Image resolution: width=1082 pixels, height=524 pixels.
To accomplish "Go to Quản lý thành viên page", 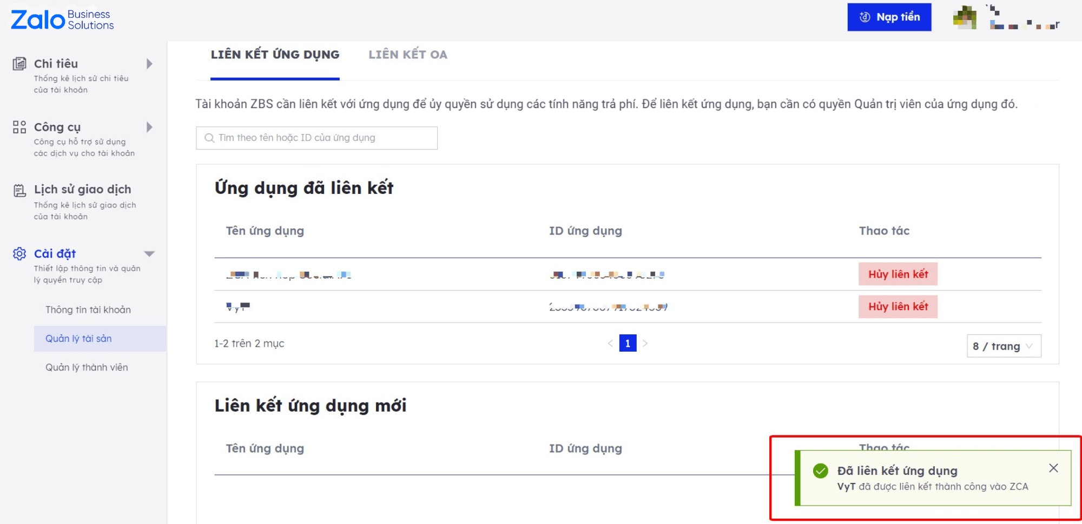I will tap(87, 367).
